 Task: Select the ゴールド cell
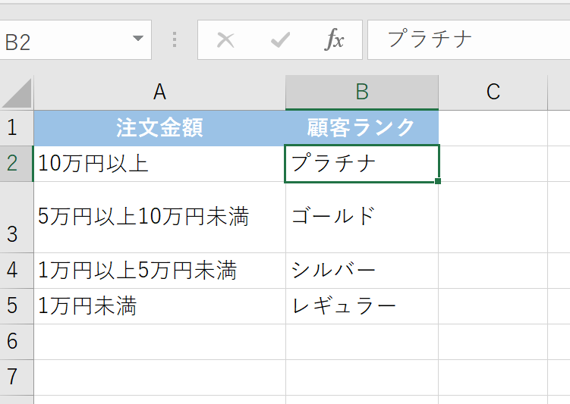[362, 218]
